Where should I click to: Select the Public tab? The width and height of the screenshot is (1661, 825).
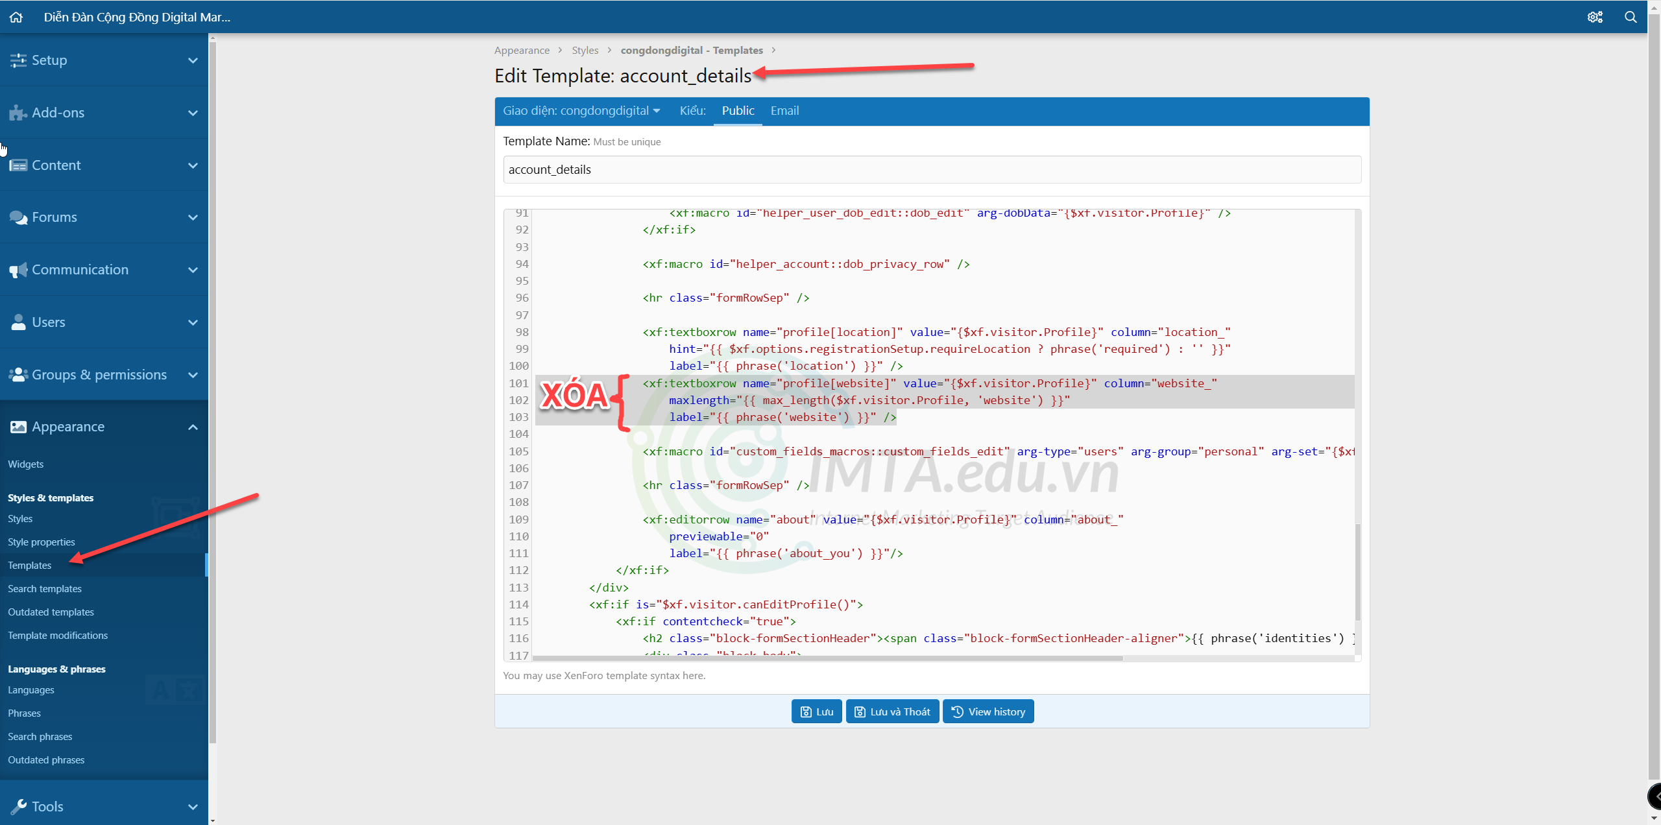click(x=737, y=110)
